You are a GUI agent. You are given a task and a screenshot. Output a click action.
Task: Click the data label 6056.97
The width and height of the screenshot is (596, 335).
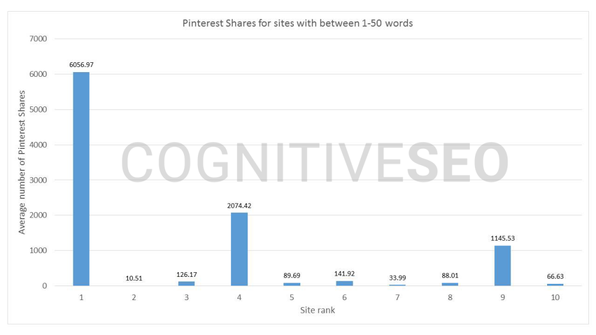point(81,65)
